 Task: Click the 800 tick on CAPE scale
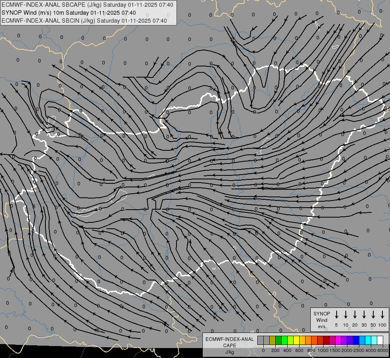311,350
